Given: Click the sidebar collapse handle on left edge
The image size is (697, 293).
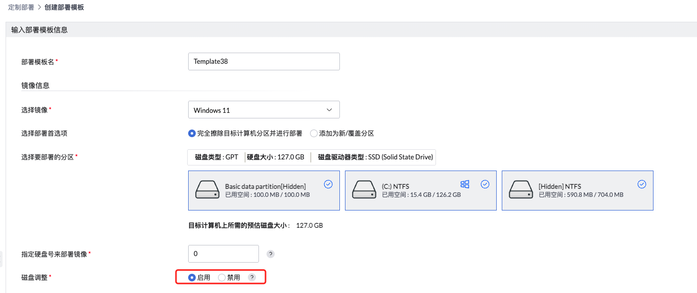Looking at the screenshot, I should (x=2, y=260).
